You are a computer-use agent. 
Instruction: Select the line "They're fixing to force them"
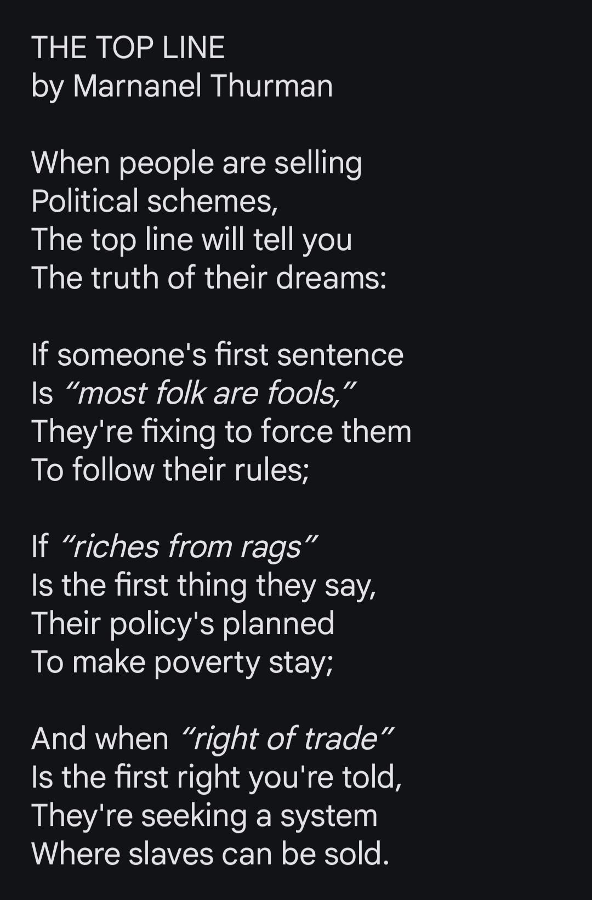(221, 432)
